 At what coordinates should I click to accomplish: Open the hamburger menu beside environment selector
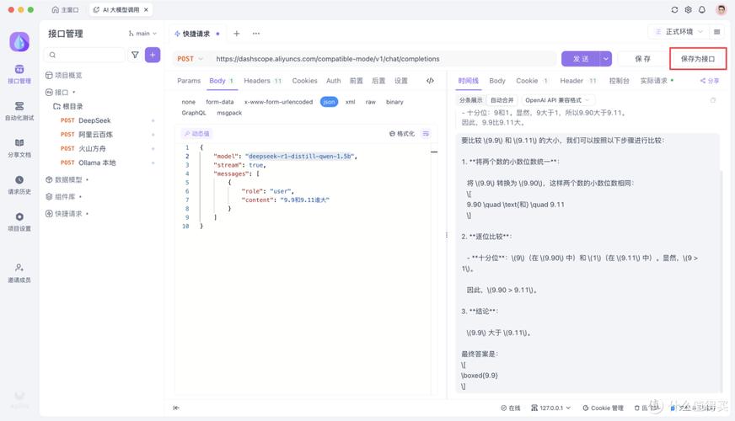point(716,32)
